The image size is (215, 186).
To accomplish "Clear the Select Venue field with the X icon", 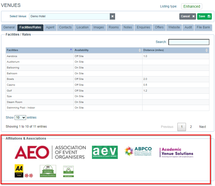I will (x=112, y=16).
